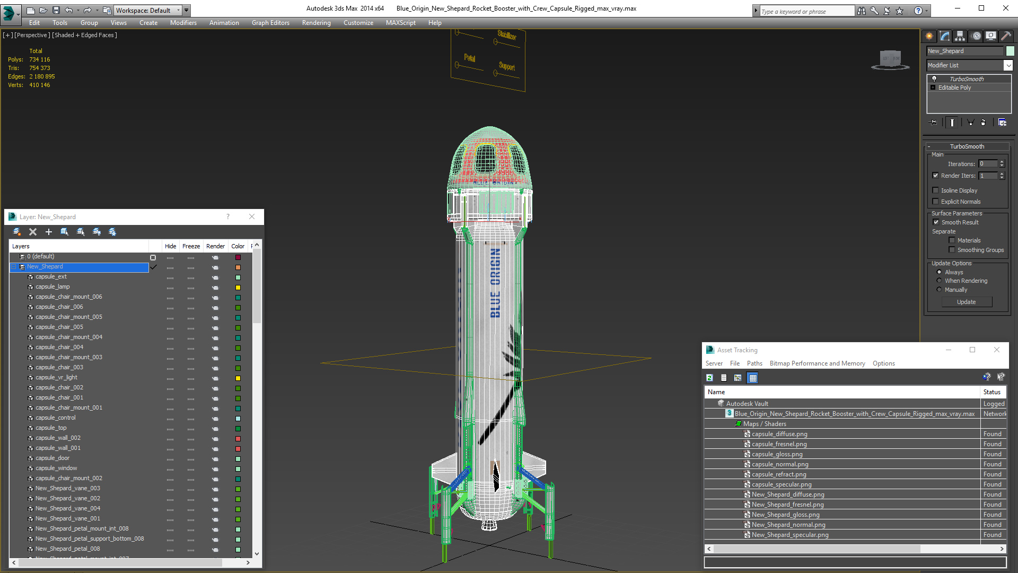Click Asset Tracking table view icon
The image size is (1018, 573).
752,378
